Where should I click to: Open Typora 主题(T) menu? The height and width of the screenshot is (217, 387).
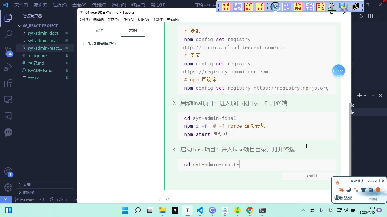(x=158, y=20)
